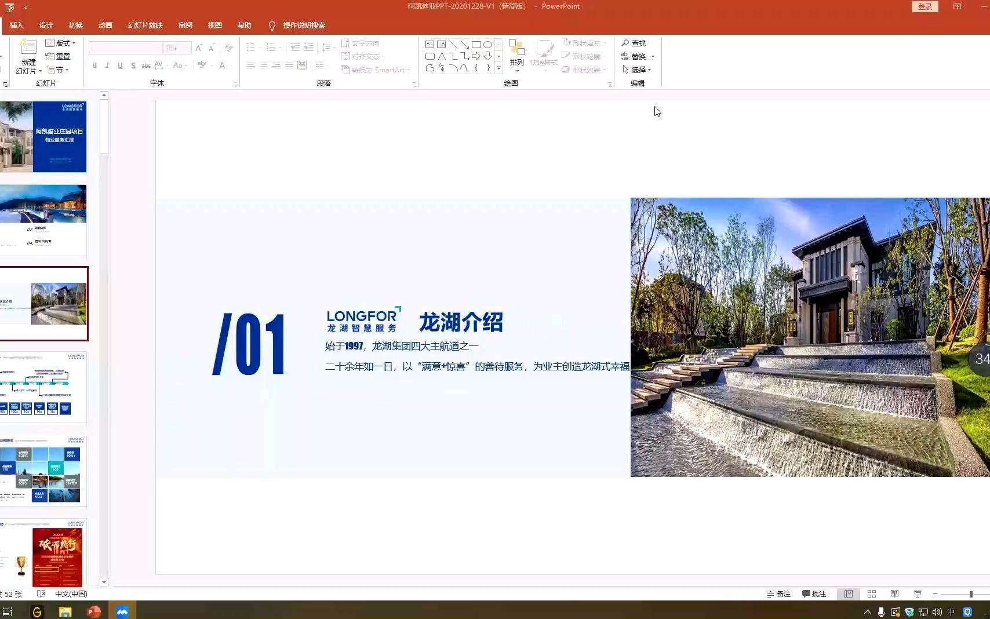Click the zoom slider handle
This screenshot has height=619, width=990.
(971, 594)
